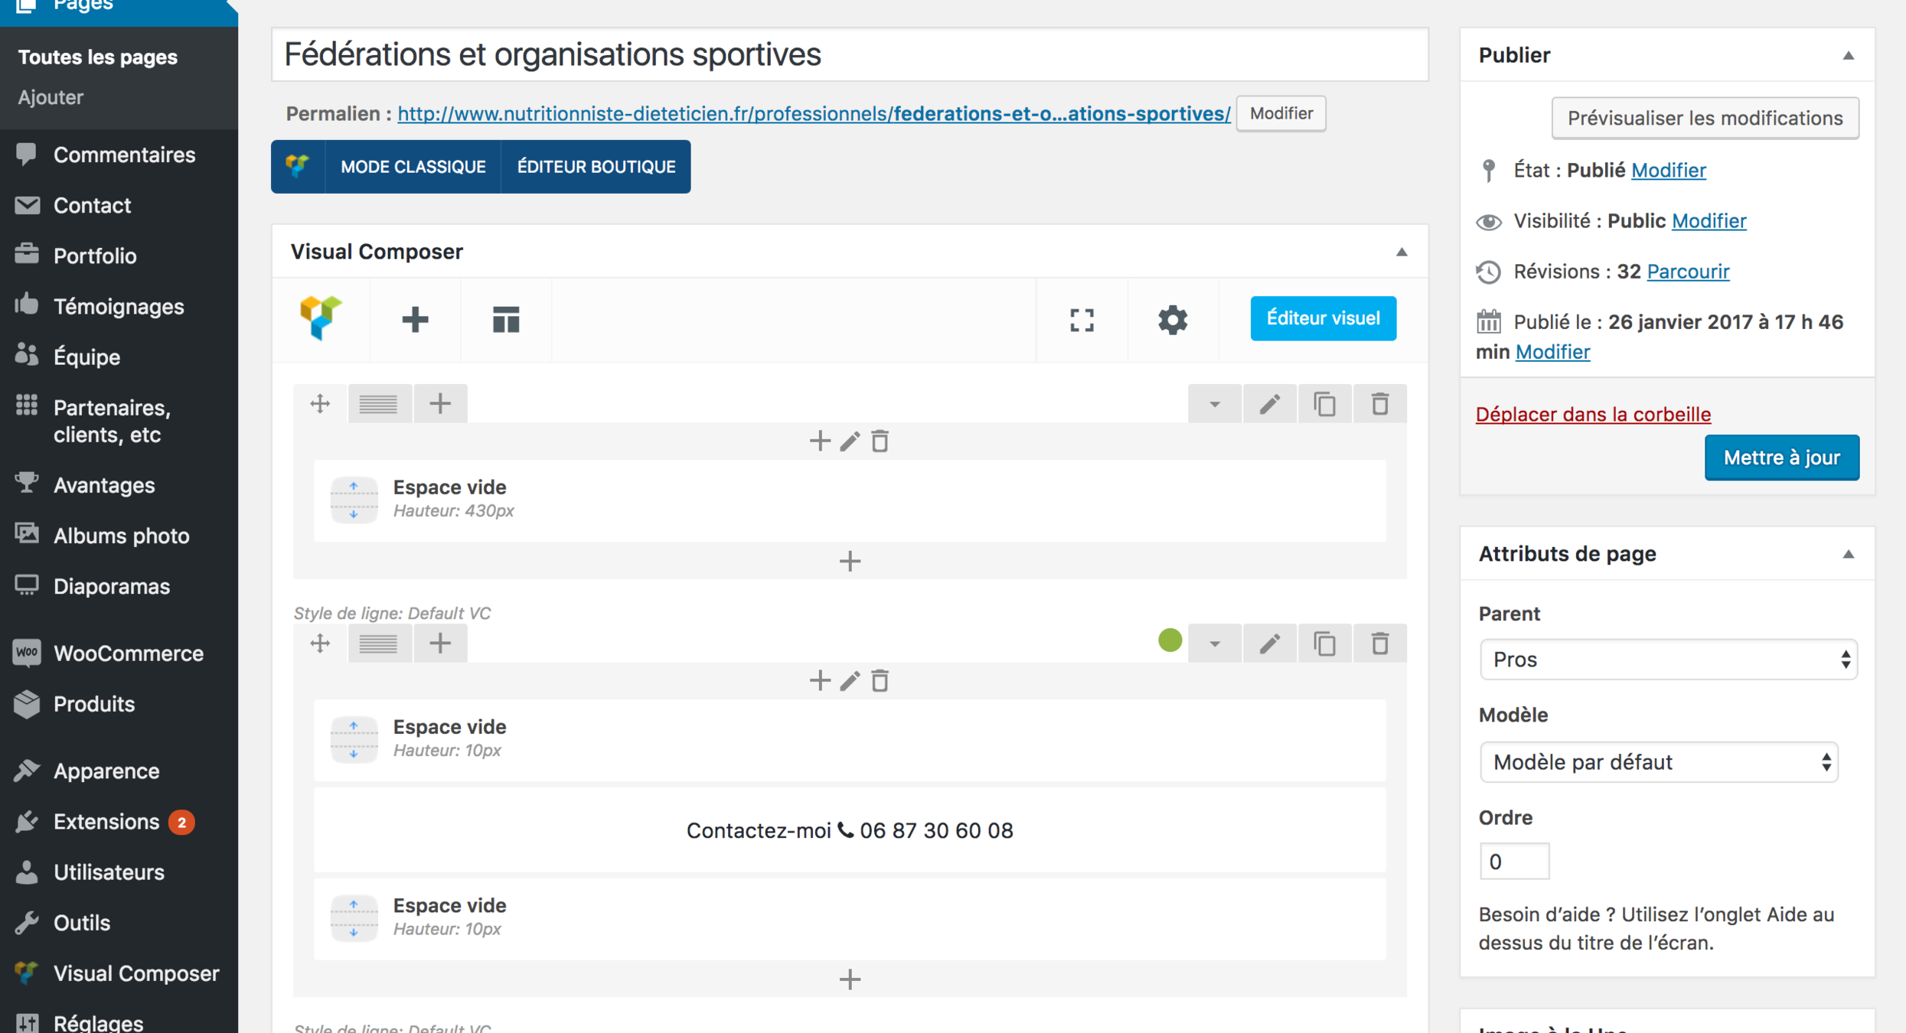The height and width of the screenshot is (1033, 1906).
Task: Delete the second row with trash icon
Action: click(x=1379, y=643)
